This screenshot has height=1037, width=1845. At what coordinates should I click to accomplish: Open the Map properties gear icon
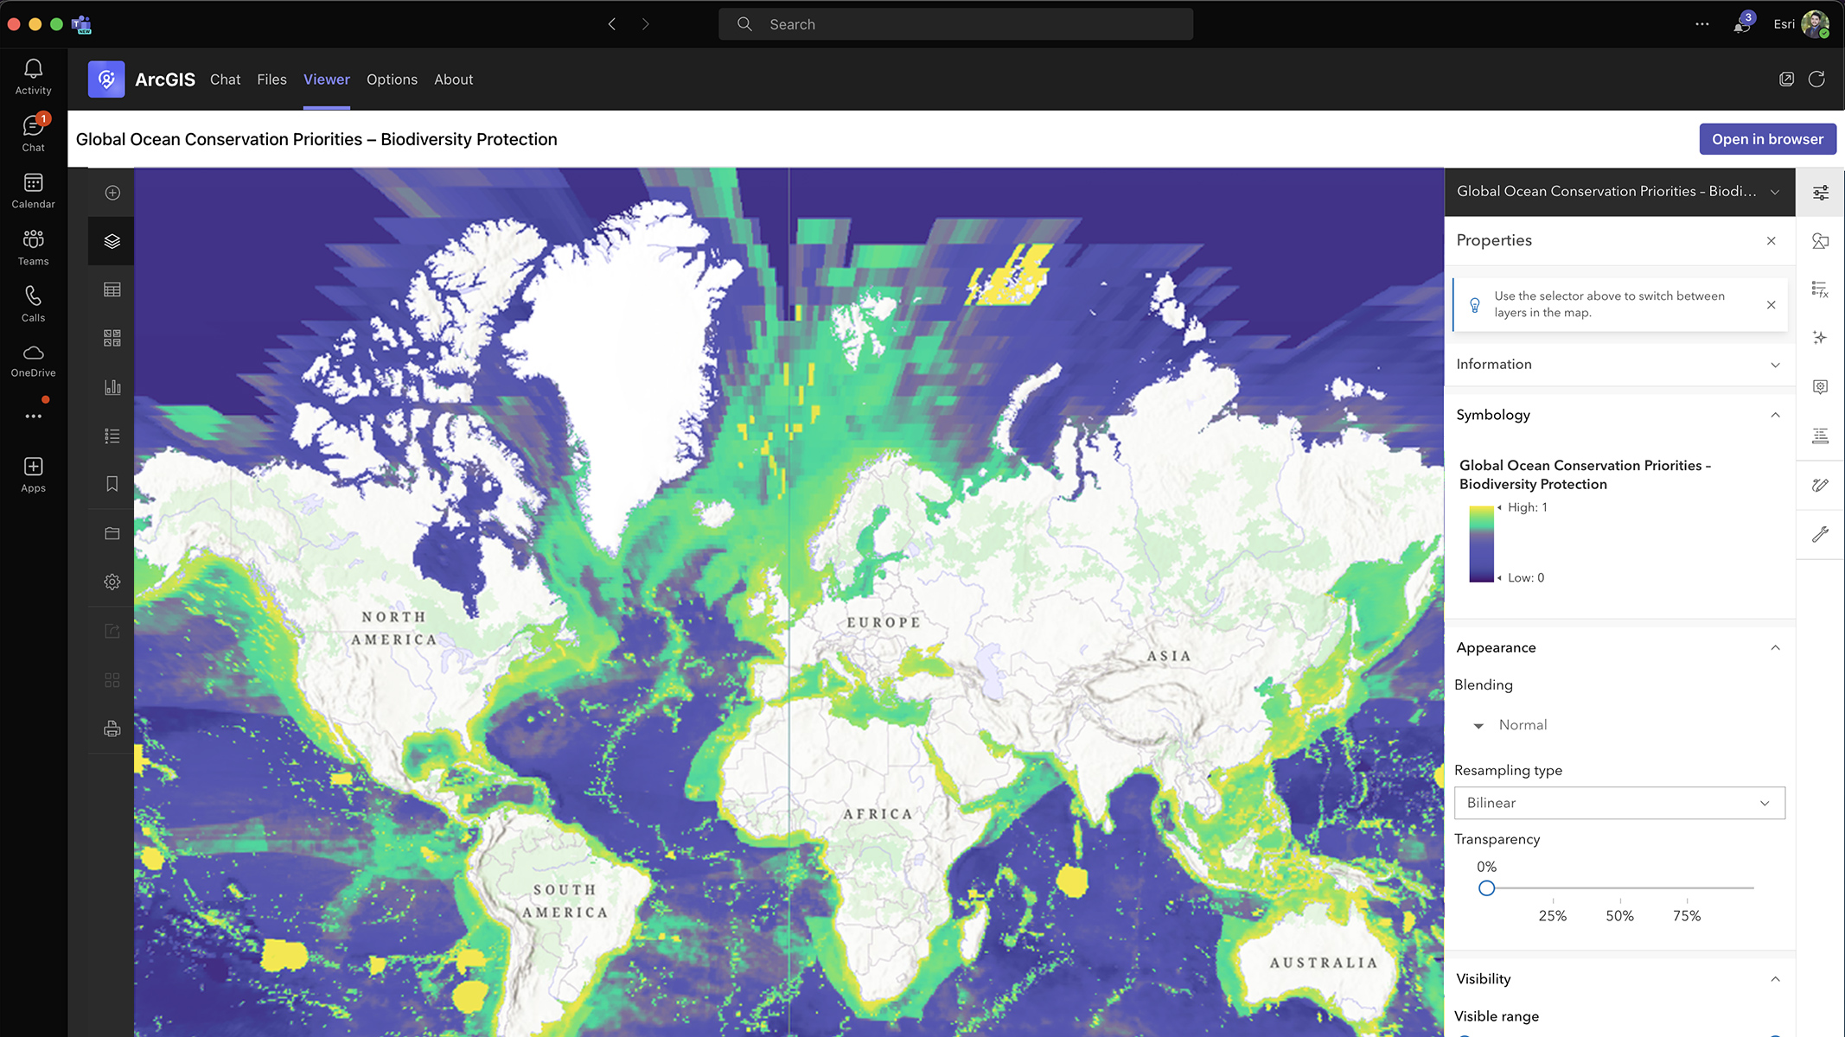(112, 582)
